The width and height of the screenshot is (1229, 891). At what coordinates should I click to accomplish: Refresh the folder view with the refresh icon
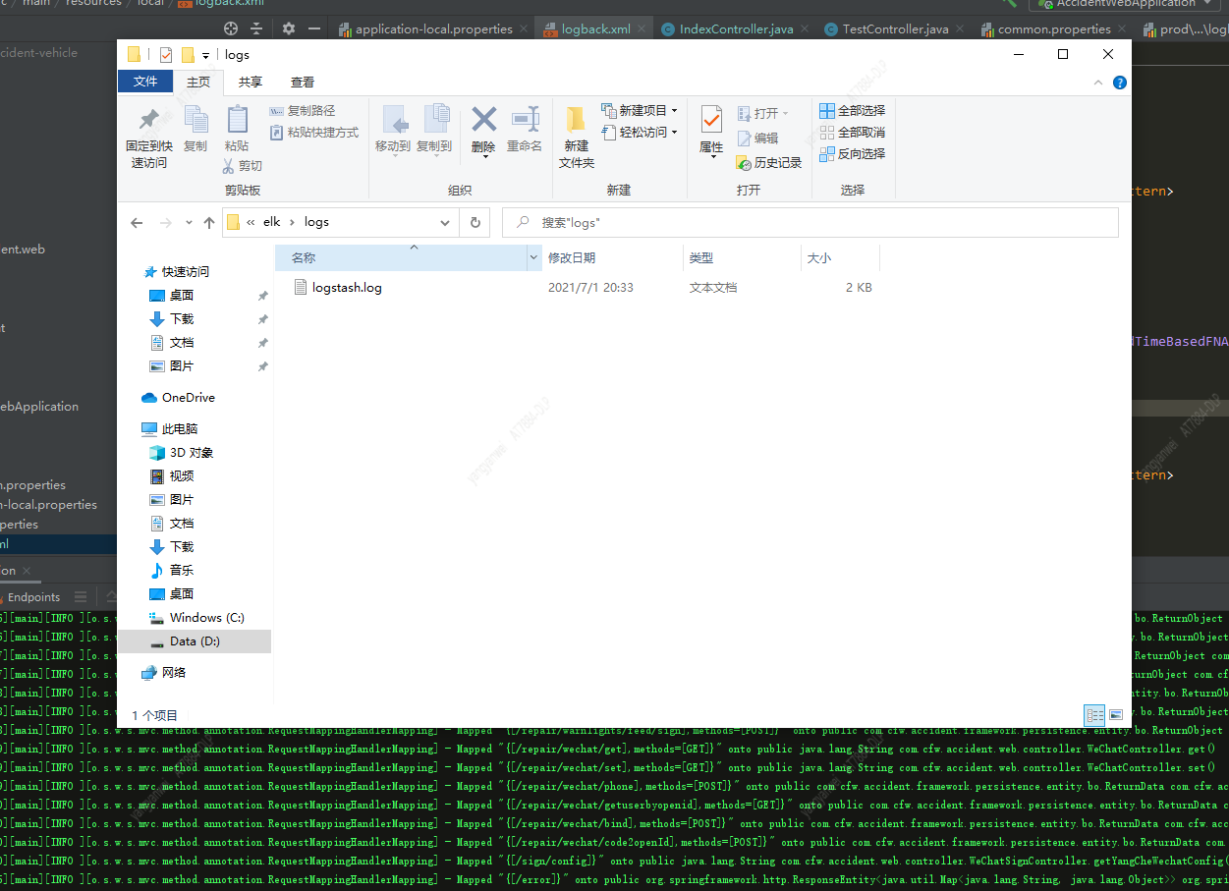[x=475, y=222]
